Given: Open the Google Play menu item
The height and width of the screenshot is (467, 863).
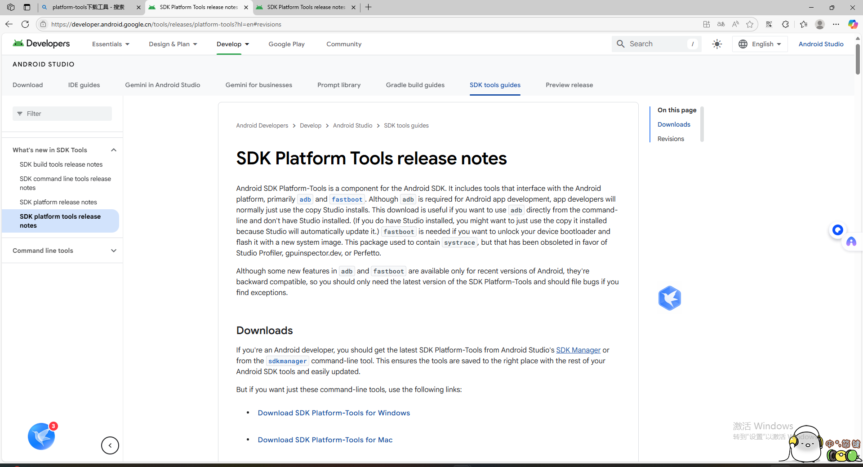Looking at the screenshot, I should point(286,44).
